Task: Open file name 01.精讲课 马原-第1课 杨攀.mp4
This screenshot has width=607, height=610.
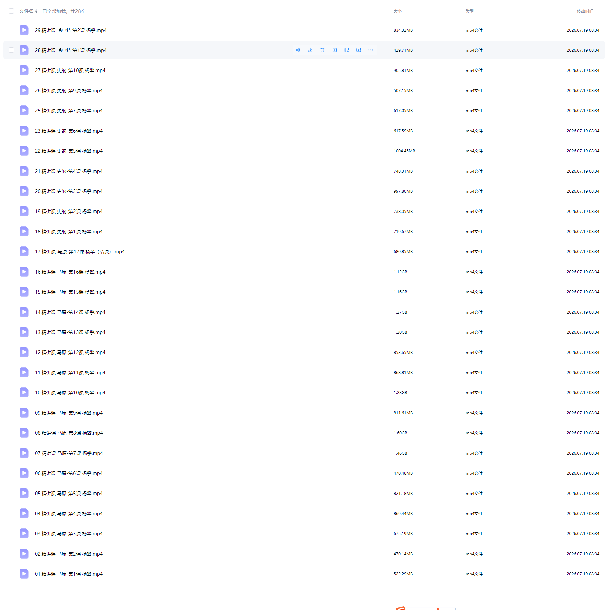Action: [69, 574]
